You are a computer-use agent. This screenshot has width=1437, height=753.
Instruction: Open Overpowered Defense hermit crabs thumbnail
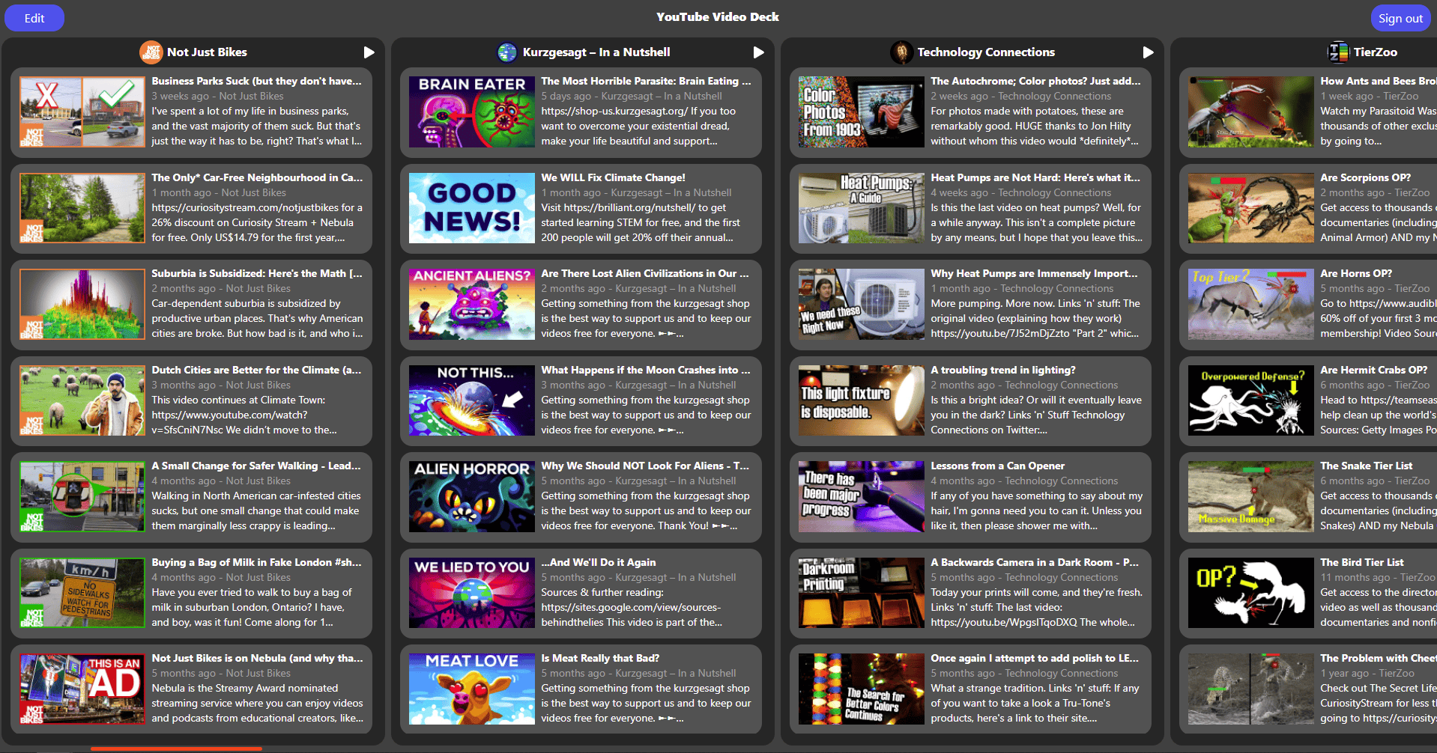pos(1251,400)
